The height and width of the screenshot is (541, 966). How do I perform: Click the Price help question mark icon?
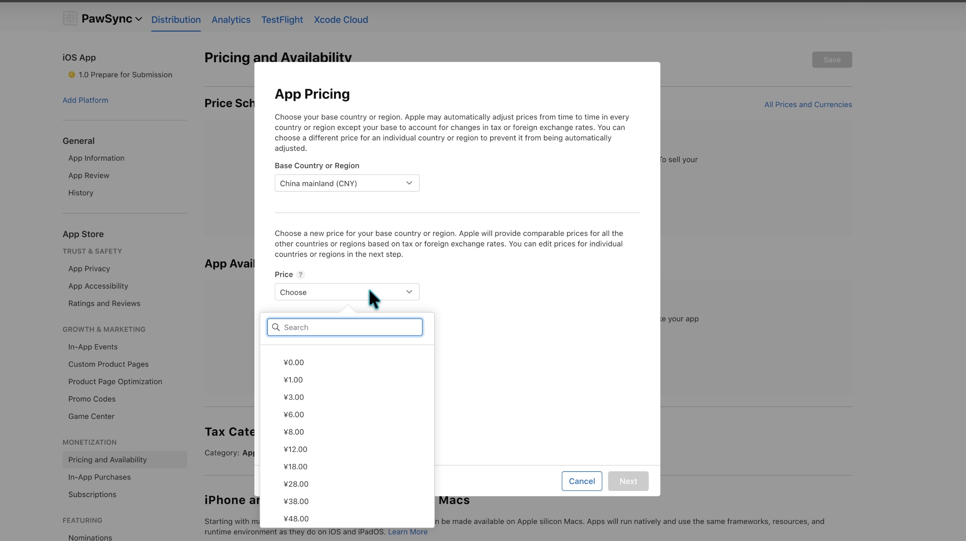coord(300,274)
